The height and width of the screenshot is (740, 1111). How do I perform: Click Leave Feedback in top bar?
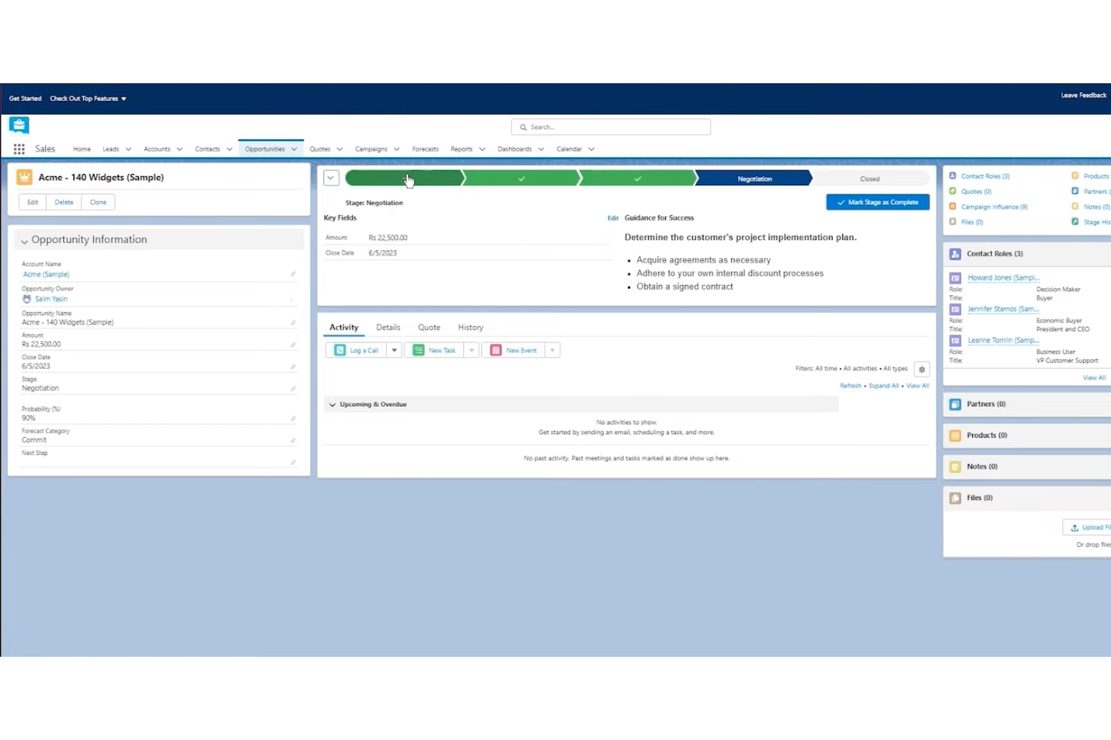click(1083, 95)
